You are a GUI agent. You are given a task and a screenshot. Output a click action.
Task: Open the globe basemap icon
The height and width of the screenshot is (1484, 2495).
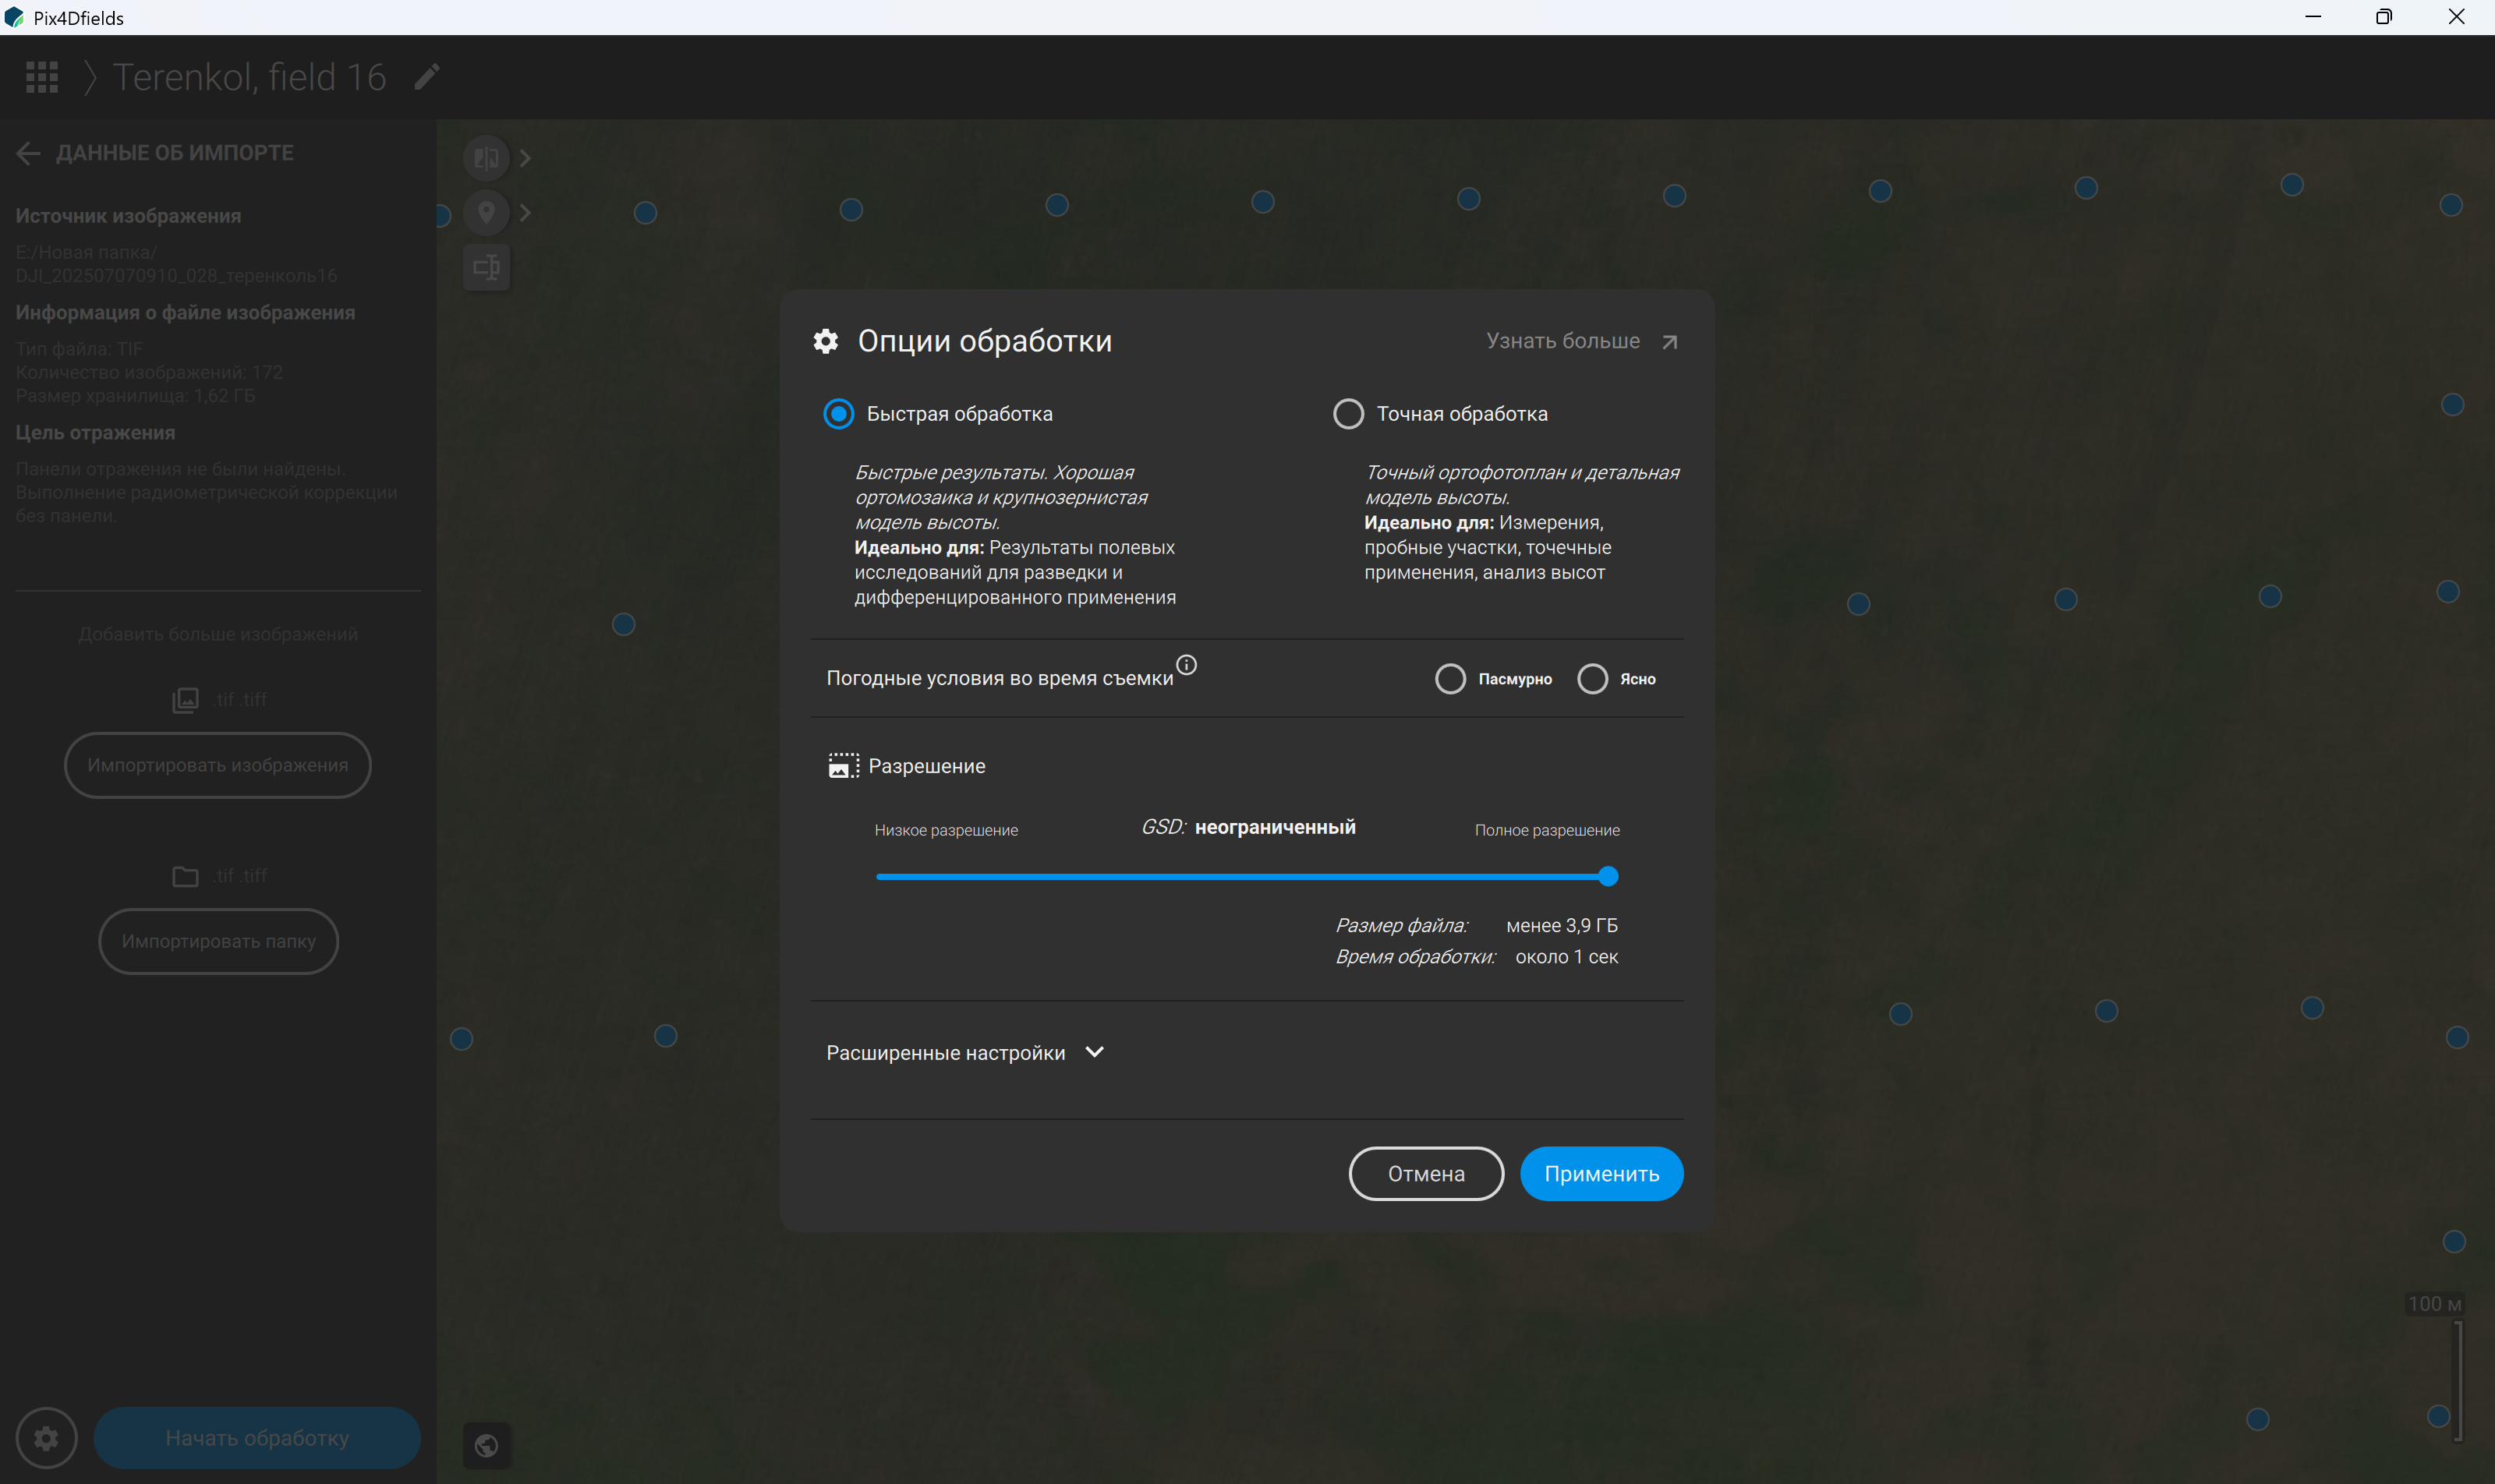coord(487,1445)
